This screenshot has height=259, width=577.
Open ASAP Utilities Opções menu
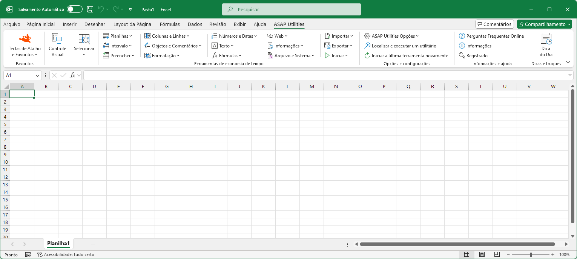[x=391, y=36]
